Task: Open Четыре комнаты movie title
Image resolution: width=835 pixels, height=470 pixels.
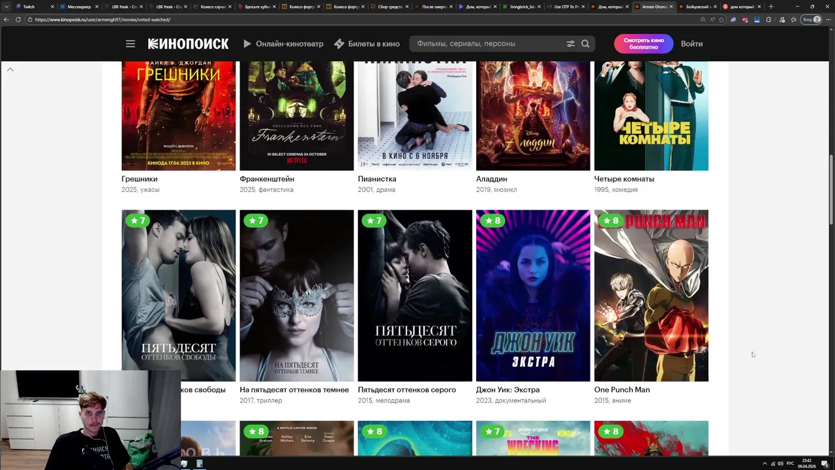Action: [624, 179]
